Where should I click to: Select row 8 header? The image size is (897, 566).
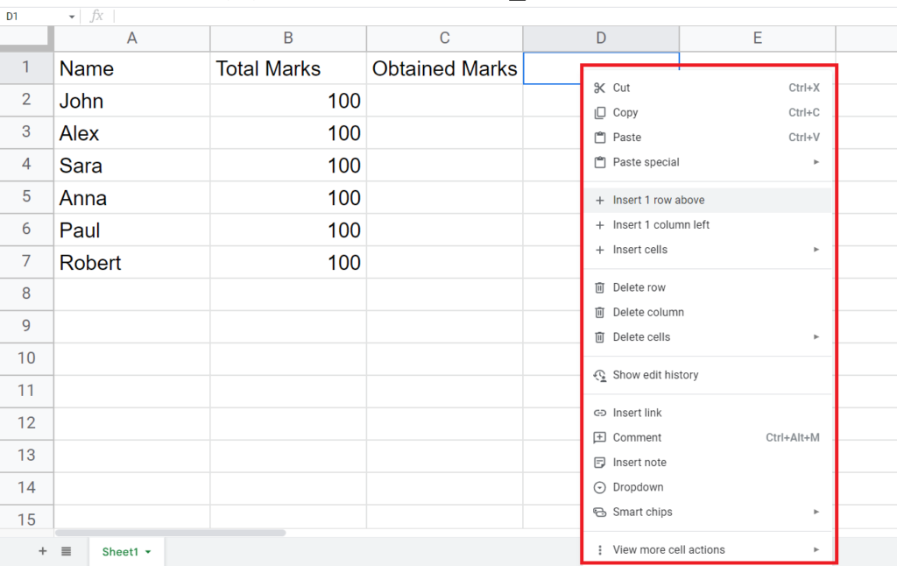pyautogui.click(x=26, y=294)
